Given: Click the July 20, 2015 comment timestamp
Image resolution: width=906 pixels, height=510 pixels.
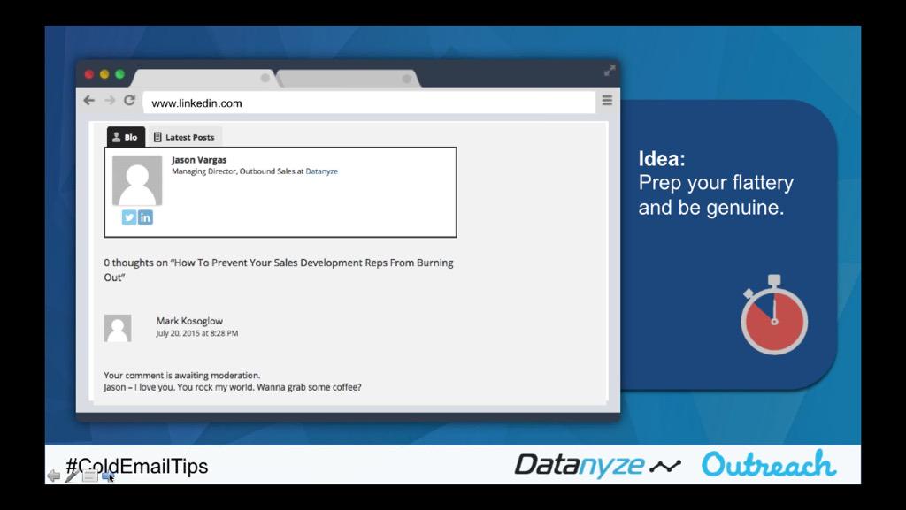Looking at the screenshot, I should coord(197,333).
